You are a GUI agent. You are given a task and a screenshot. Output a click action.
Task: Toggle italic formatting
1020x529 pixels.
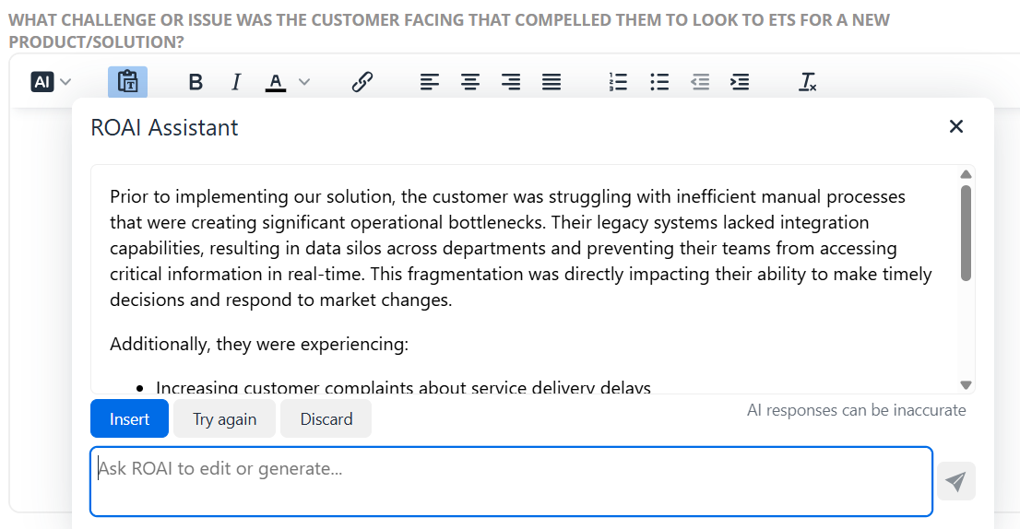click(x=236, y=82)
